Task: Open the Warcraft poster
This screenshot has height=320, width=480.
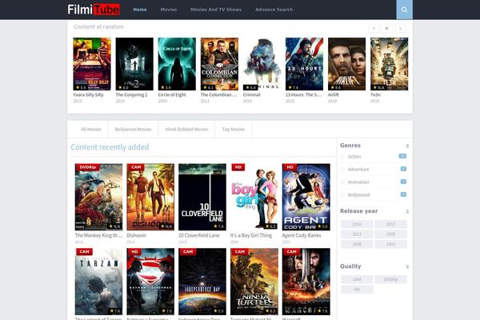Action: [x=306, y=282]
